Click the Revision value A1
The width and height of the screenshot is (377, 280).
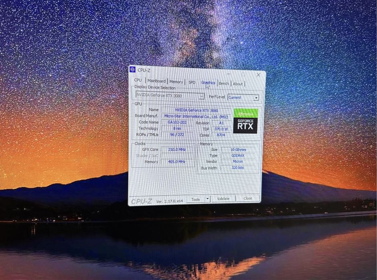221,123
